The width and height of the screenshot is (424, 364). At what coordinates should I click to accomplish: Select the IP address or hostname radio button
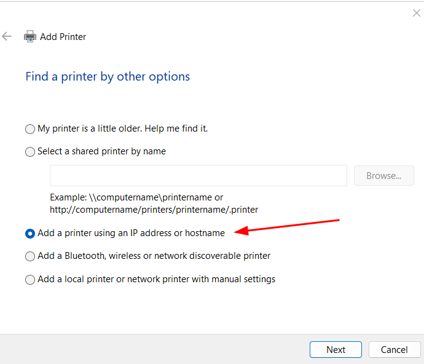[30, 234]
